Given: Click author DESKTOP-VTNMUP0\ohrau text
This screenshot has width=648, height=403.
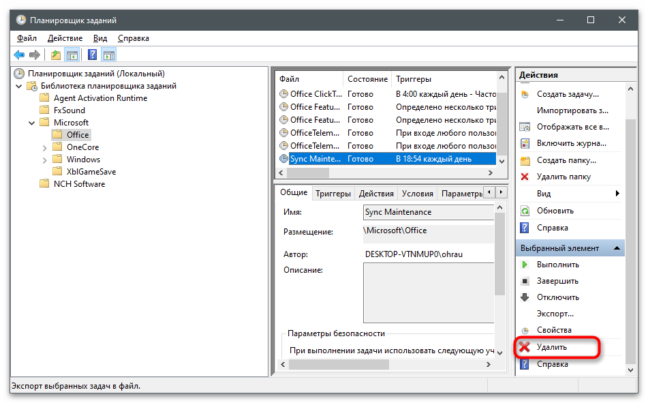Looking at the screenshot, I should pos(414,254).
